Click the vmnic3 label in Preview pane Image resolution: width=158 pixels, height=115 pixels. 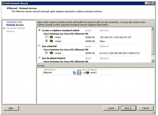[93, 73]
